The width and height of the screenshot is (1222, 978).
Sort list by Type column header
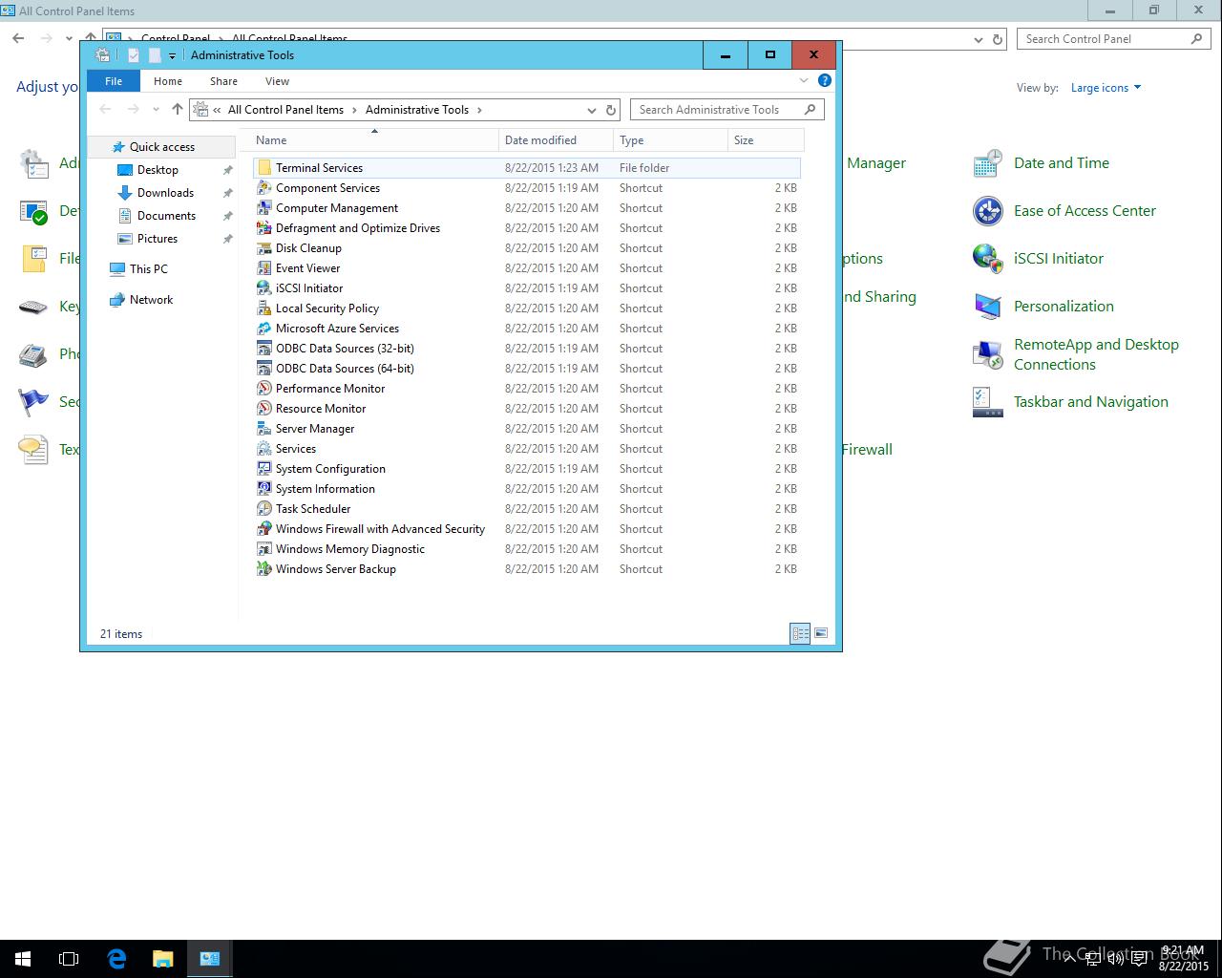click(670, 140)
